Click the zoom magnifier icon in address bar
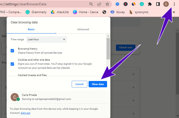179x118 pixels. pyautogui.click(x=91, y=4)
